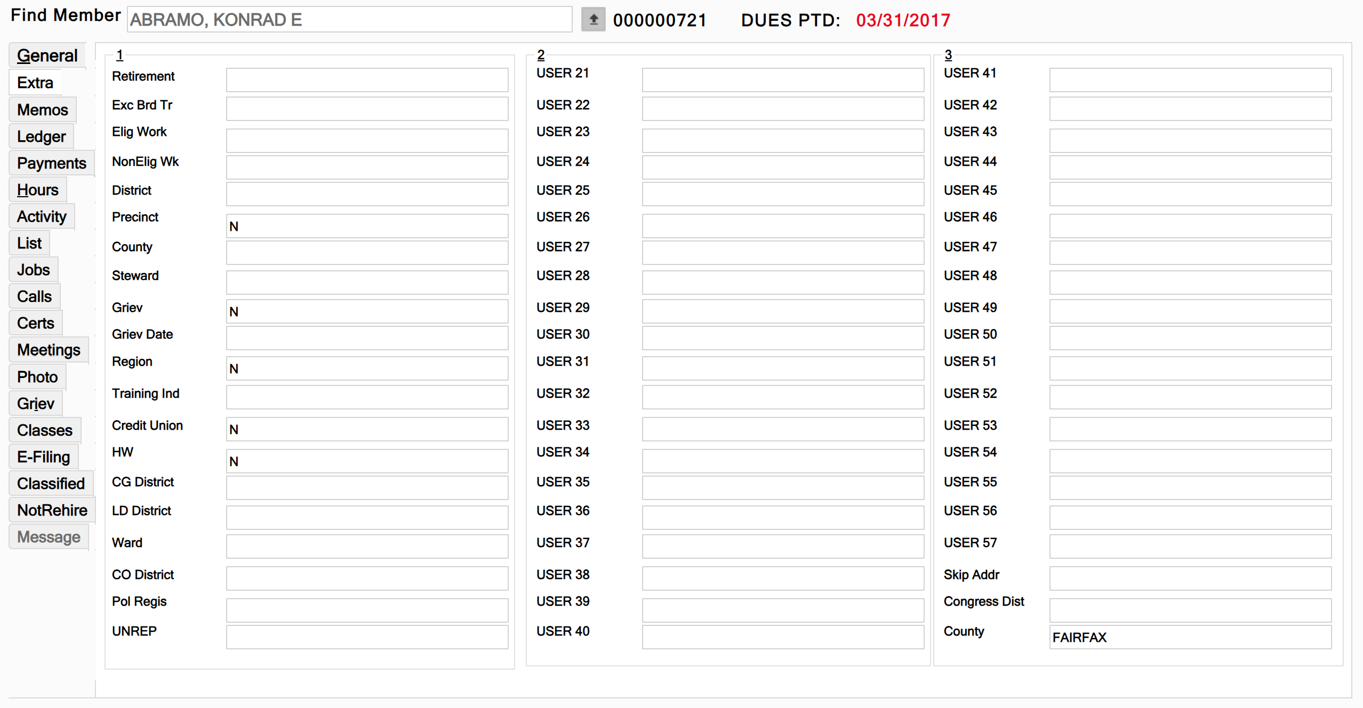Select the Congress Dist field
The height and width of the screenshot is (708, 1363).
click(1190, 610)
